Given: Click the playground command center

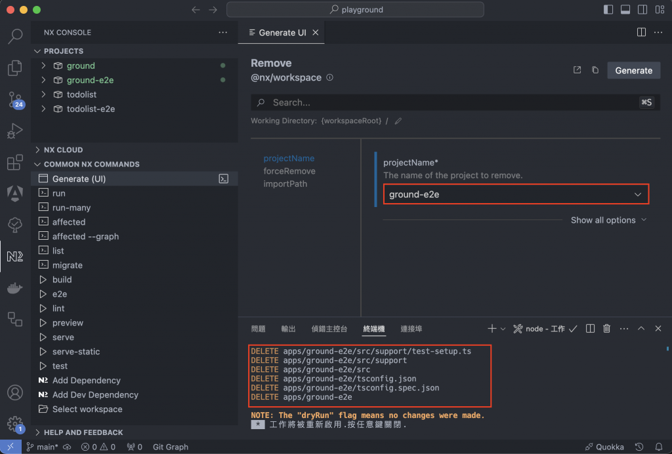Looking at the screenshot, I should pos(355,9).
